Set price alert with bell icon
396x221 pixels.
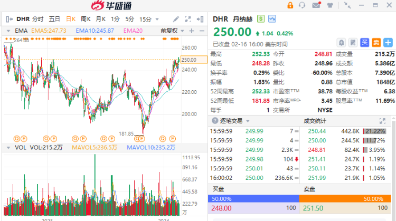coord(341,43)
